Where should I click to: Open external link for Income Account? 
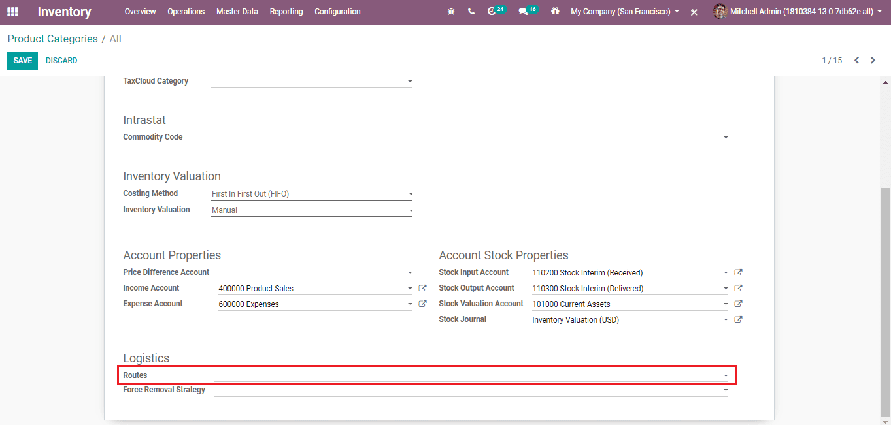pos(422,288)
